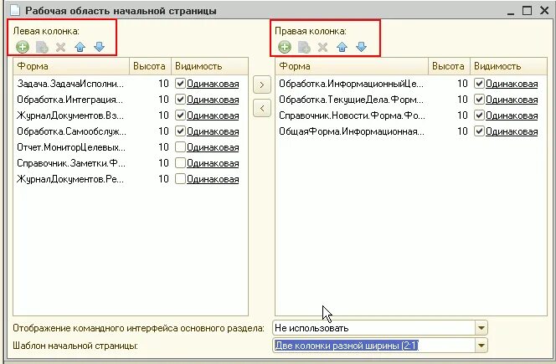The width and height of the screenshot is (556, 364).
Task: Move left column item down
Action: pos(100,47)
